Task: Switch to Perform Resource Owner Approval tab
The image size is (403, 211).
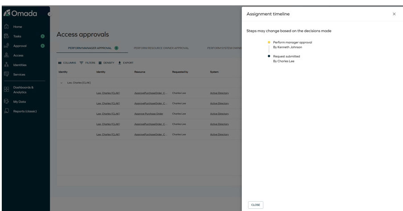Action: (x=161, y=48)
